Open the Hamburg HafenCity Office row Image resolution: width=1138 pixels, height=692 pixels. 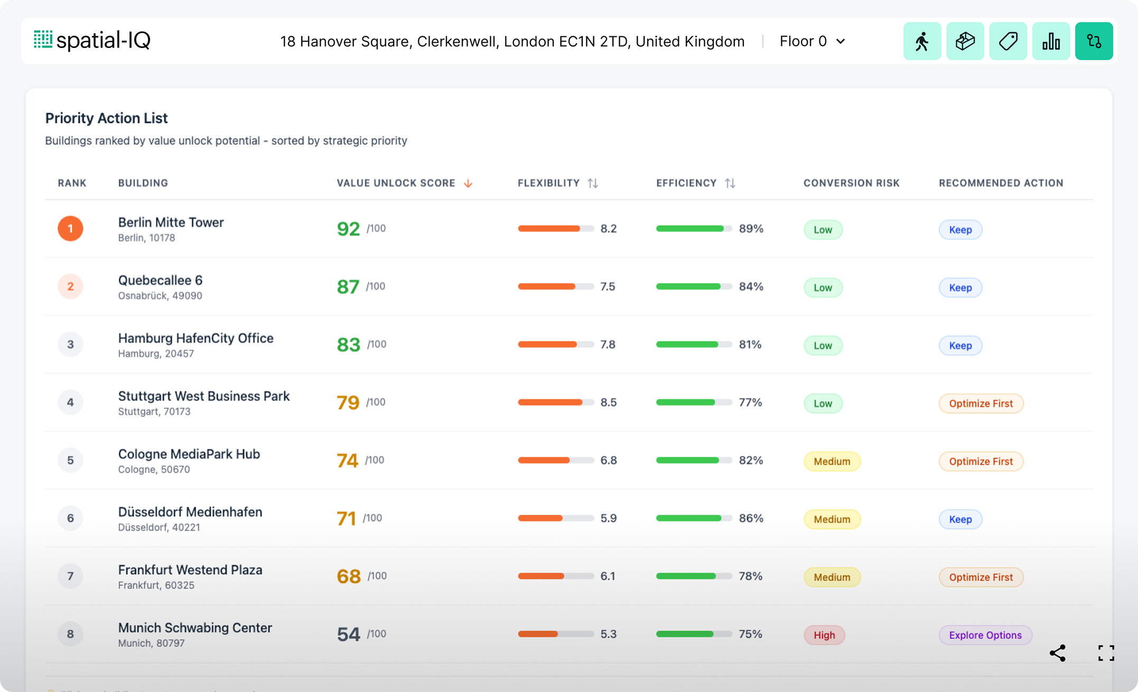pos(195,338)
